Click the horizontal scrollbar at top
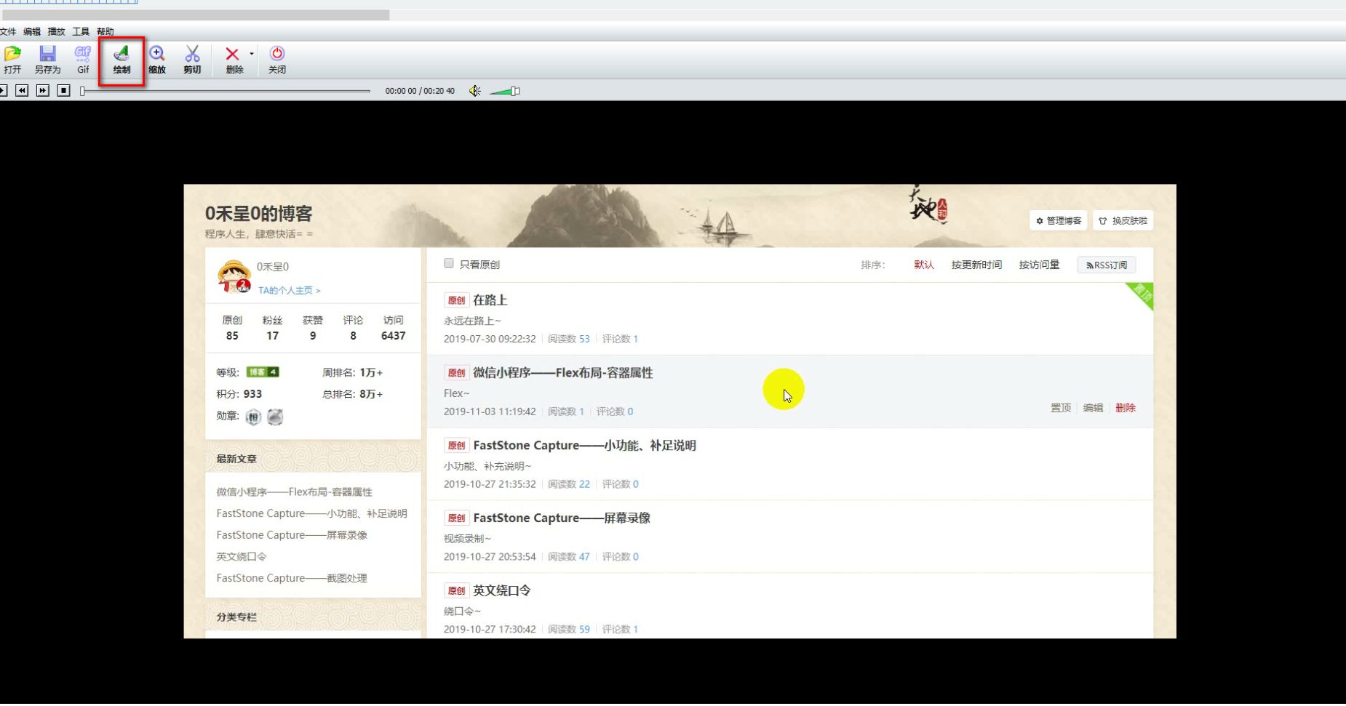1346x706 pixels. coord(196,15)
